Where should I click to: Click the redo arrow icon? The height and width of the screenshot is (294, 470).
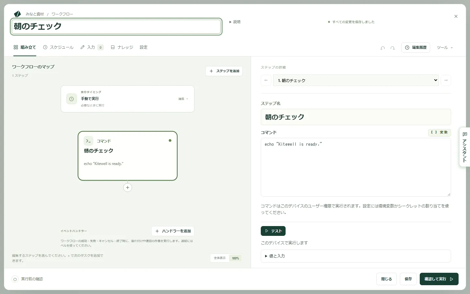point(393,48)
